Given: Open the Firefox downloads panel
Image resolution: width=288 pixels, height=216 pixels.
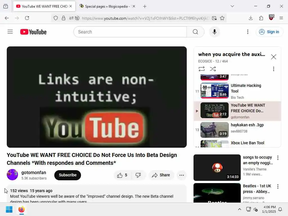Looking at the screenshot, I should [x=251, y=18].
